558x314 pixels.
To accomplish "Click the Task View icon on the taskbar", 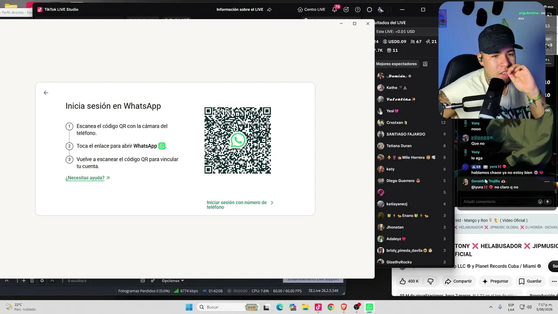I will pos(266,307).
